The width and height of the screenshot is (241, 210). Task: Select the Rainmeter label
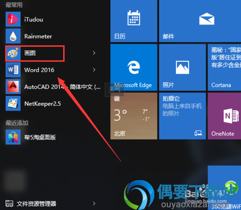(38, 36)
